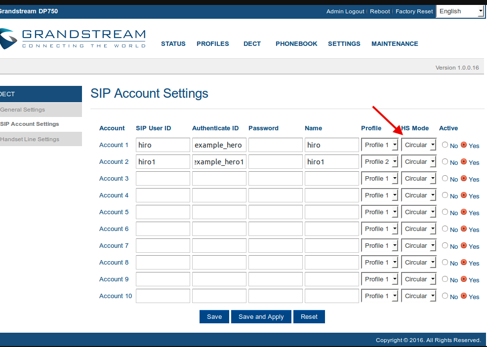Click Account 2 Name field

(x=332, y=162)
